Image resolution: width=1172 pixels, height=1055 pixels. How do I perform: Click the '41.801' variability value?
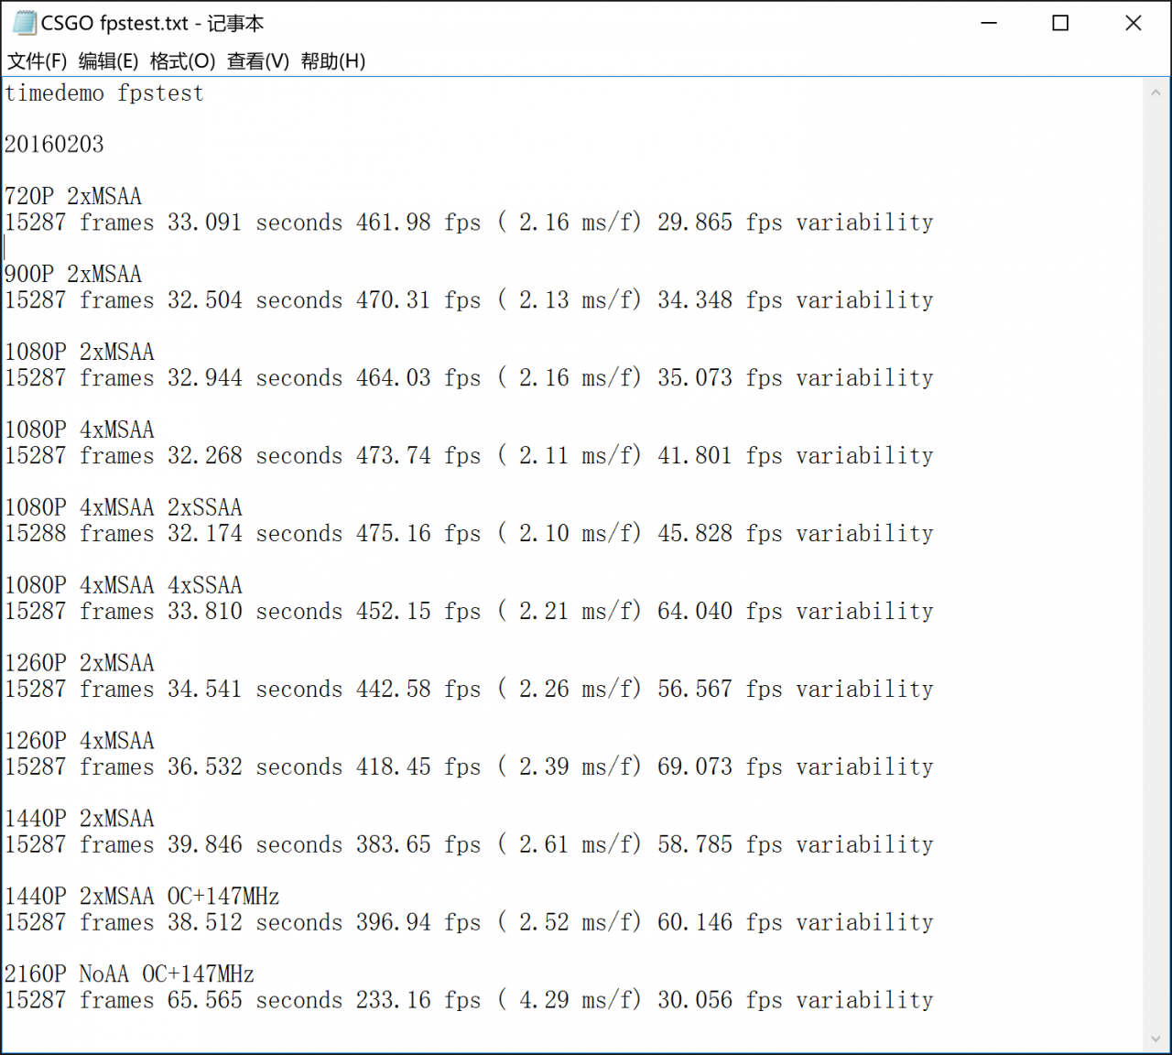click(x=695, y=456)
